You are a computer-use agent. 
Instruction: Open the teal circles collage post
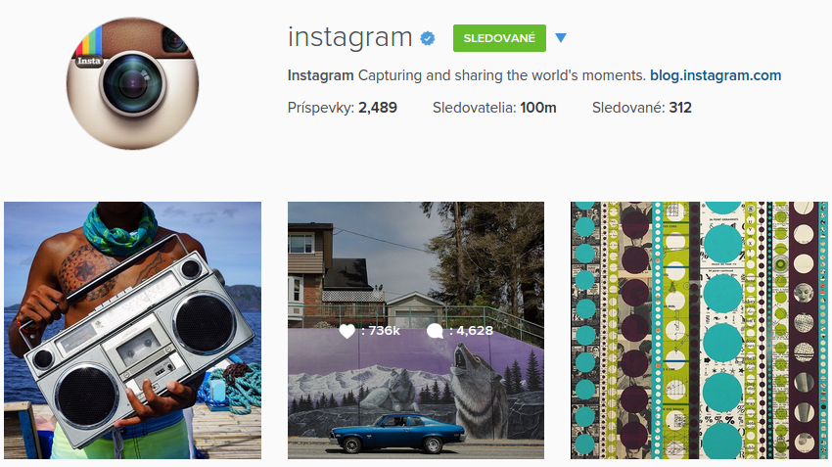699,330
